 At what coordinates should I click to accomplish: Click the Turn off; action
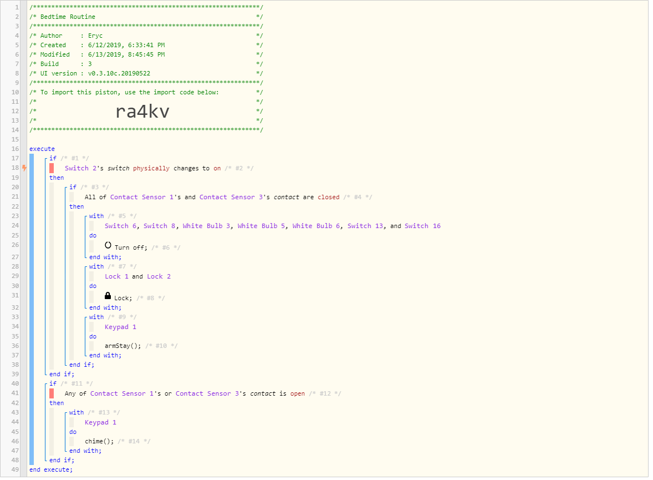coord(131,247)
